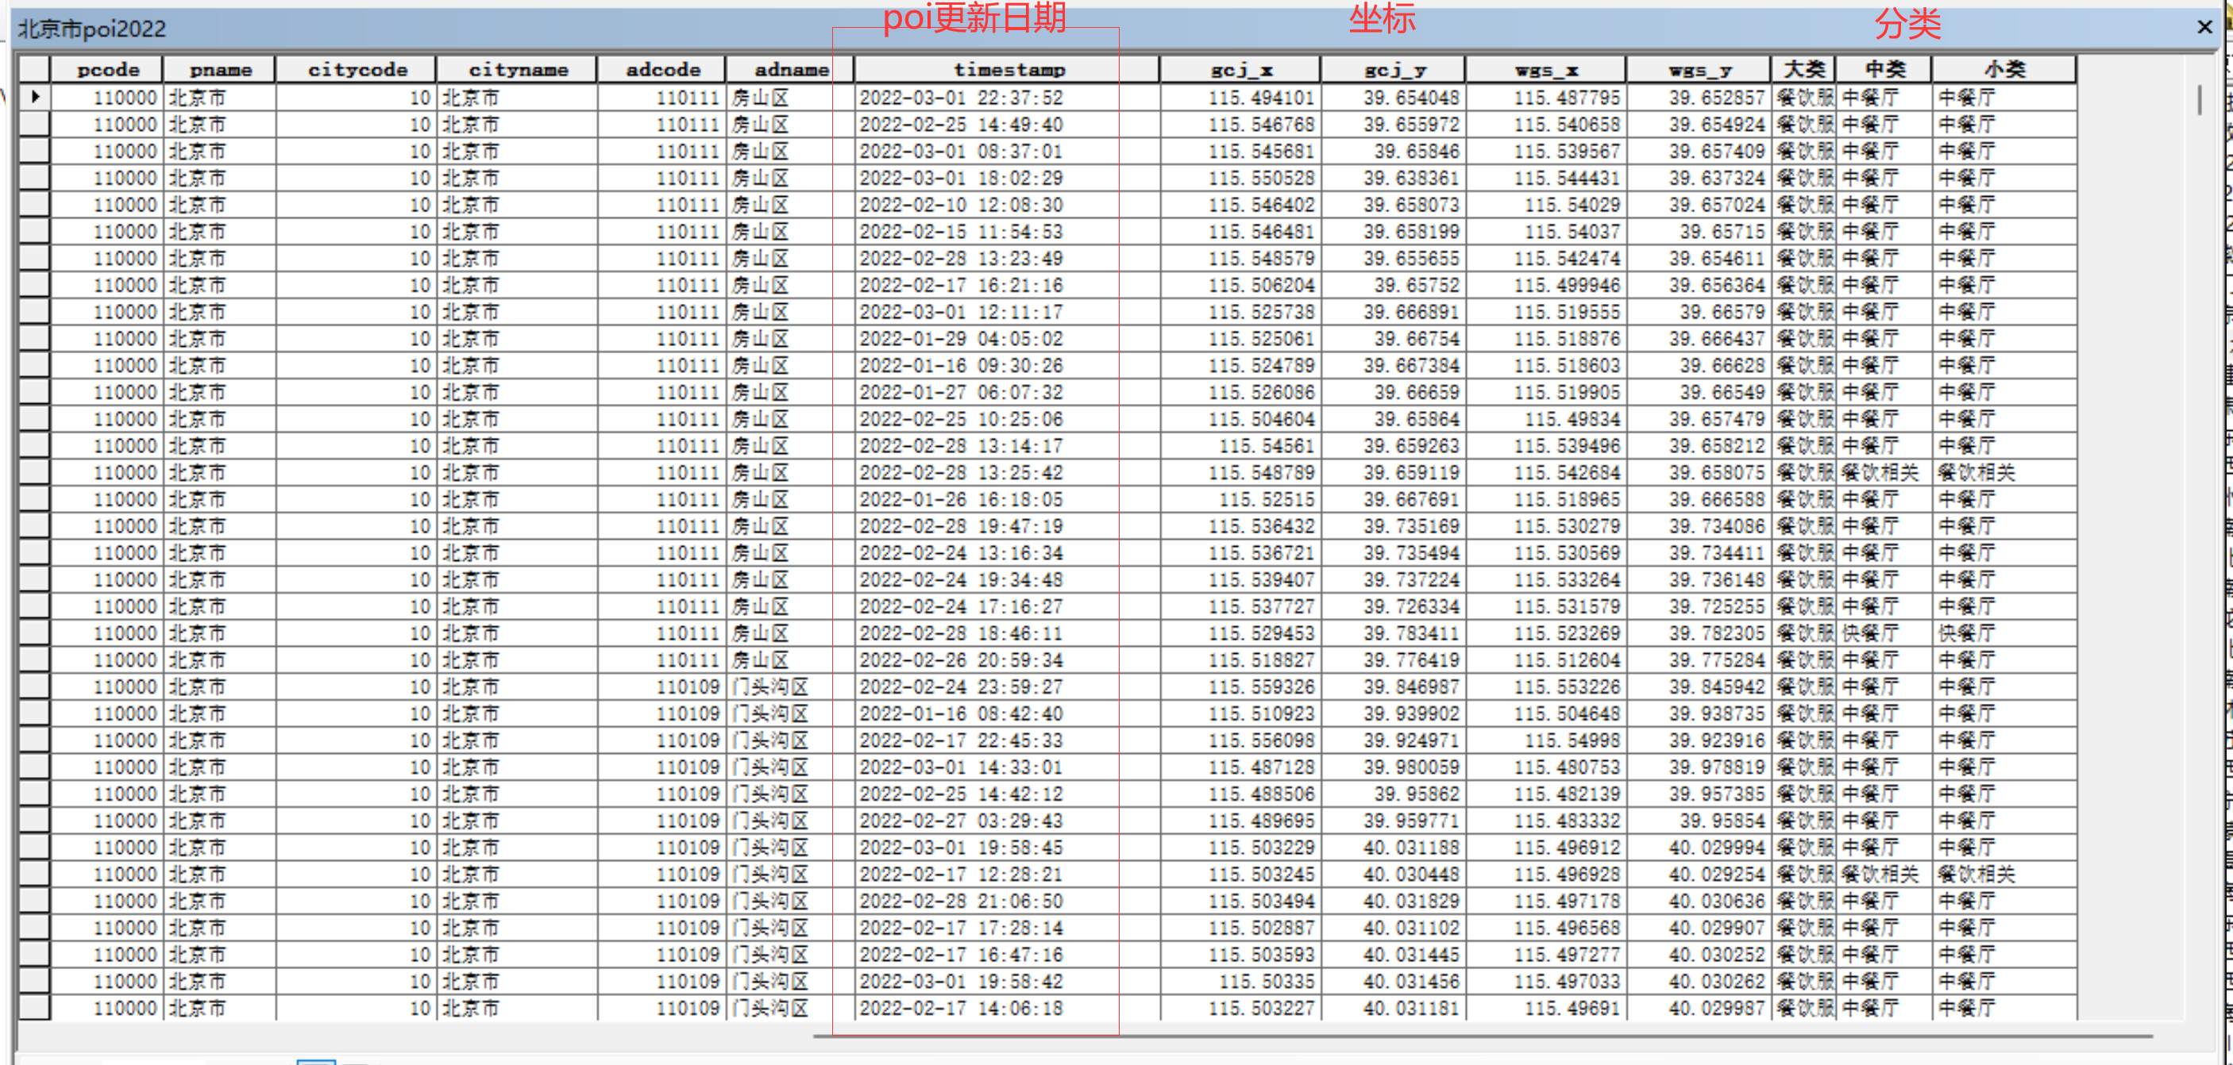Click 大类 餐饮服 in row 2022-02-24 19:34:48

click(1804, 579)
